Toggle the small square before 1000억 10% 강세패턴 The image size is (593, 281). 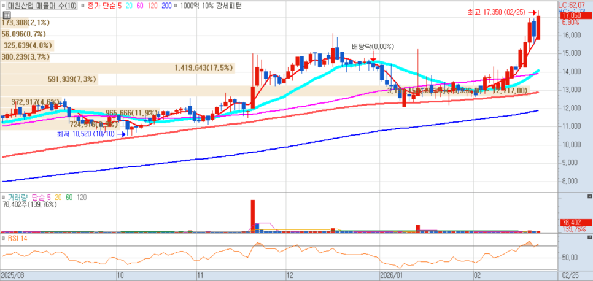tap(177, 6)
